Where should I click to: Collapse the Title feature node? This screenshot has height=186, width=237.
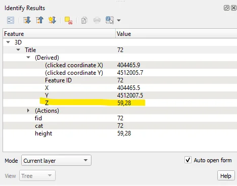(18, 50)
